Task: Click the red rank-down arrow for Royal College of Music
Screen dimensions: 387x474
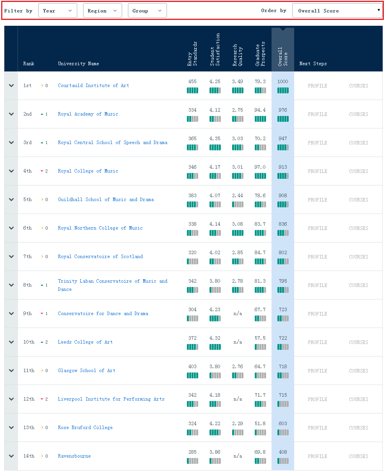Action: [x=42, y=171]
